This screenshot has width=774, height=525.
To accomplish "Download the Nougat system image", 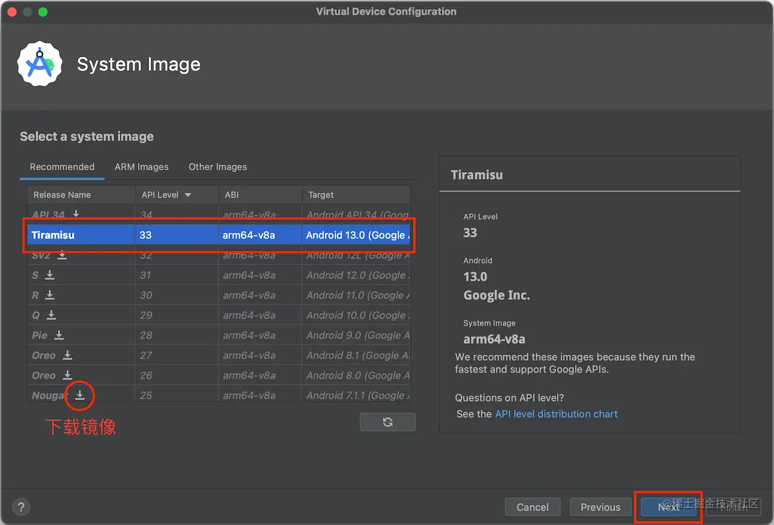I will click(x=80, y=395).
